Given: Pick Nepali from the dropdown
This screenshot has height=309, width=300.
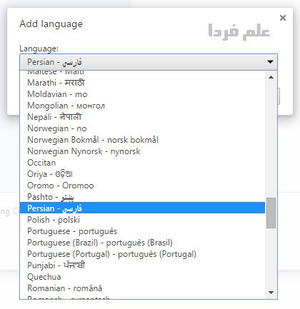Looking at the screenshot, I should coord(142,117).
